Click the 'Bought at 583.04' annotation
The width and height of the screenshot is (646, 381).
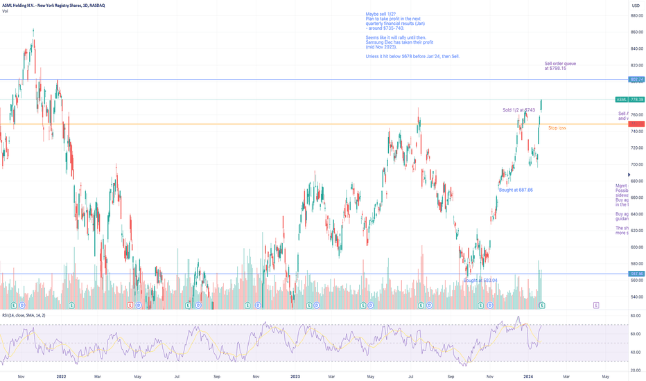(480, 281)
